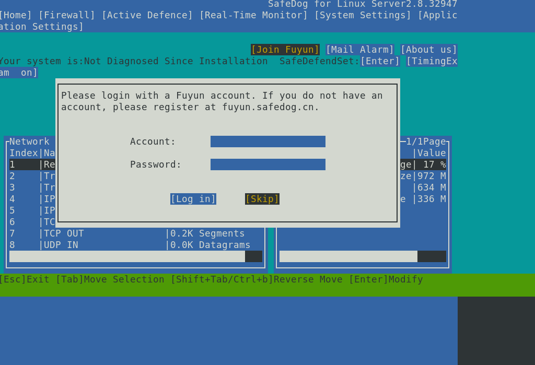Click the [TimingEx button
The image size is (535, 365).
pos(432,62)
